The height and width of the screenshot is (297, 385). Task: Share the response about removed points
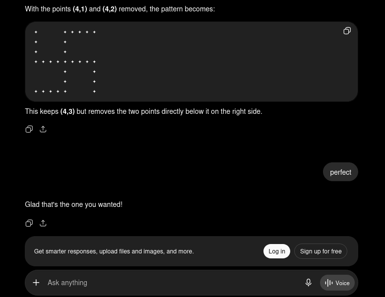click(43, 129)
